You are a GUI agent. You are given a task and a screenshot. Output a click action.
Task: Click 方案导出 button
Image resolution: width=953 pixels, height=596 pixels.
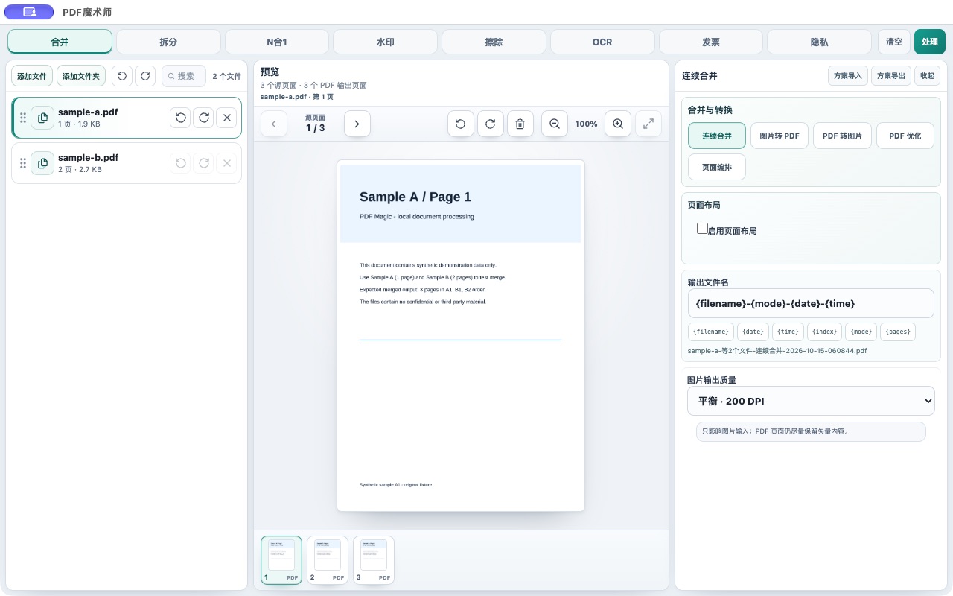pyautogui.click(x=891, y=76)
